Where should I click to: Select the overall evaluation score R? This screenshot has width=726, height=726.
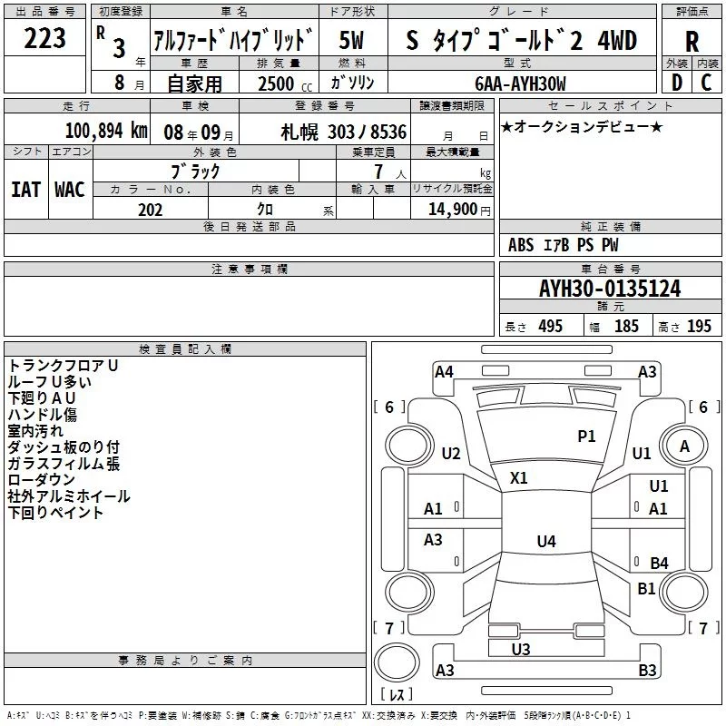click(x=692, y=42)
